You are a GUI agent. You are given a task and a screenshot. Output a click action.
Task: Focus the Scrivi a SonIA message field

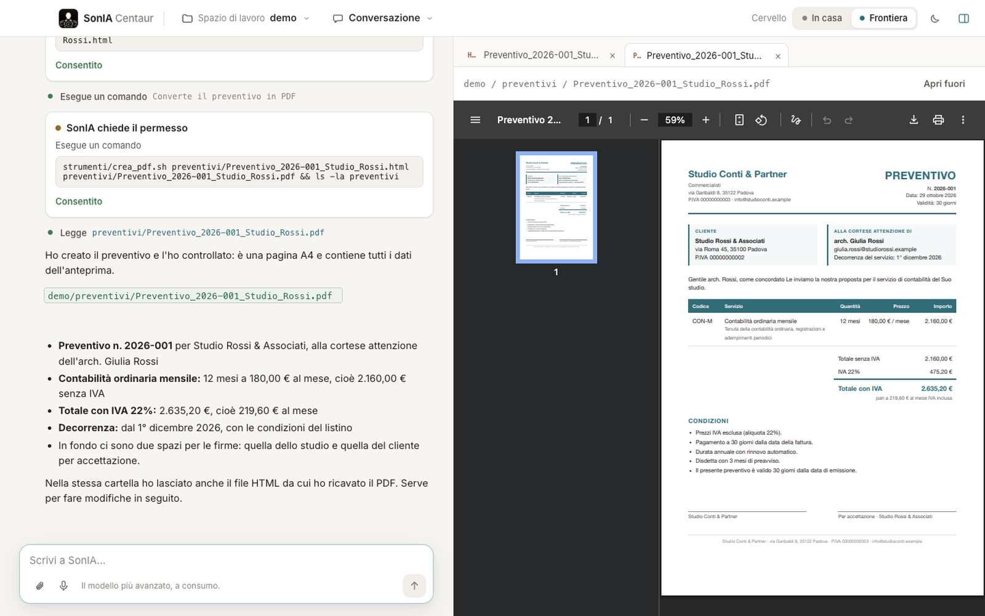tap(227, 561)
